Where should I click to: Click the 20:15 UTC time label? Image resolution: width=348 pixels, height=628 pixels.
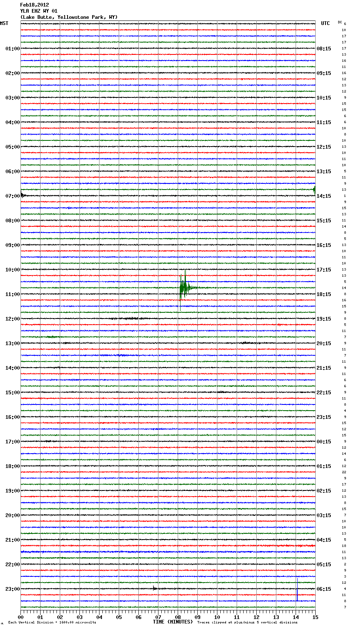tap(324, 343)
